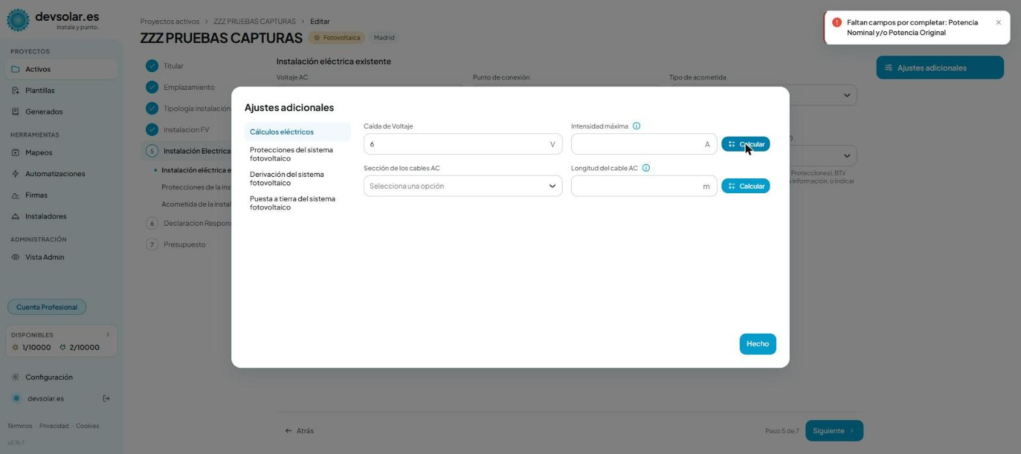The image size is (1021, 454).
Task: Open Plantillas in sidebar
Action: point(63,90)
